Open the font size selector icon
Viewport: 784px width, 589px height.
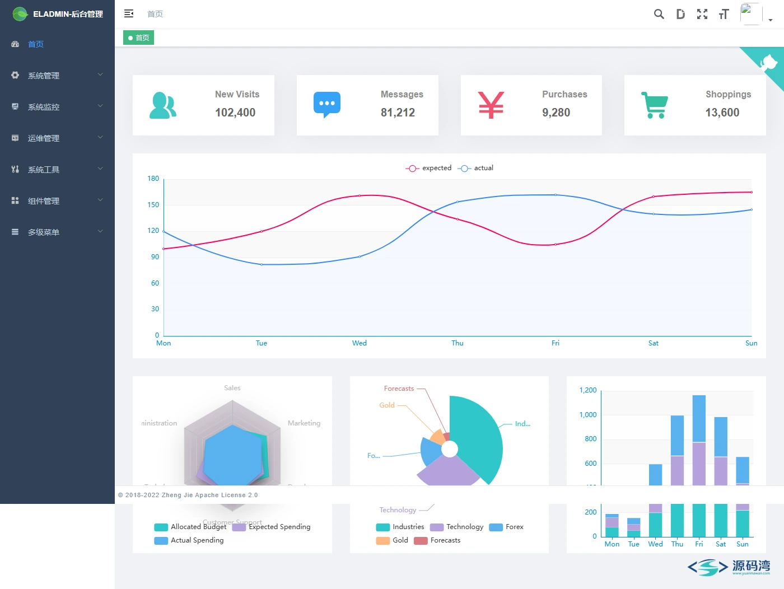[x=724, y=14]
